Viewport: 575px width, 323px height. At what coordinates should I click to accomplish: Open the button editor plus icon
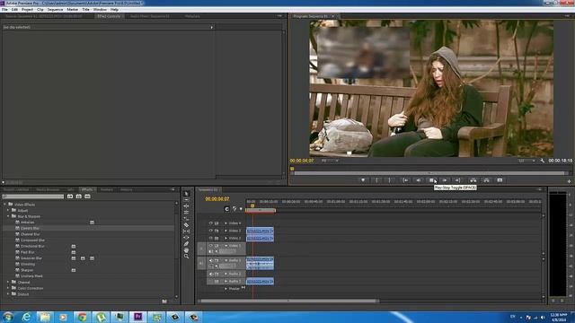(569, 181)
